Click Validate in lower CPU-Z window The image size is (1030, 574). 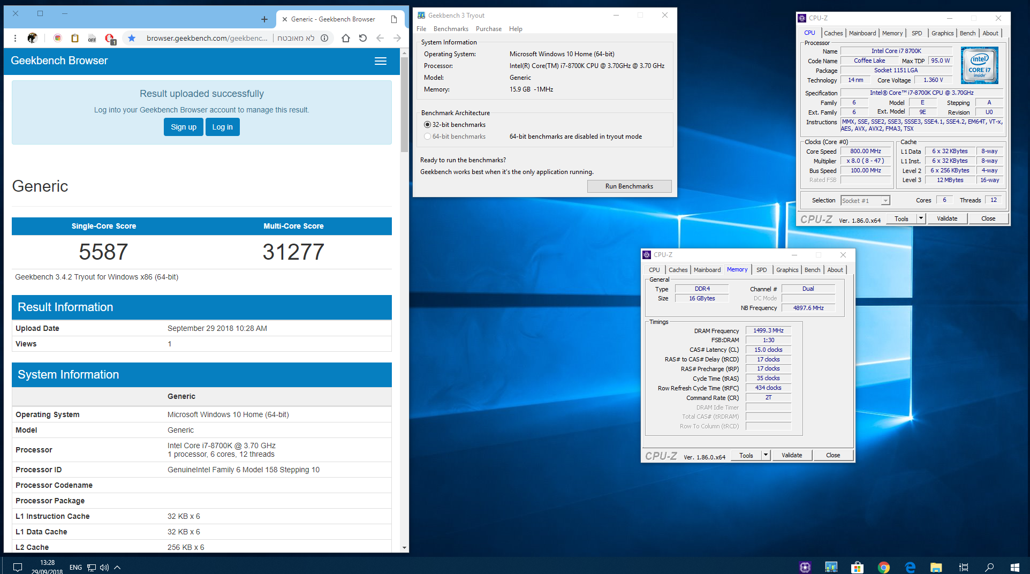pos(792,455)
